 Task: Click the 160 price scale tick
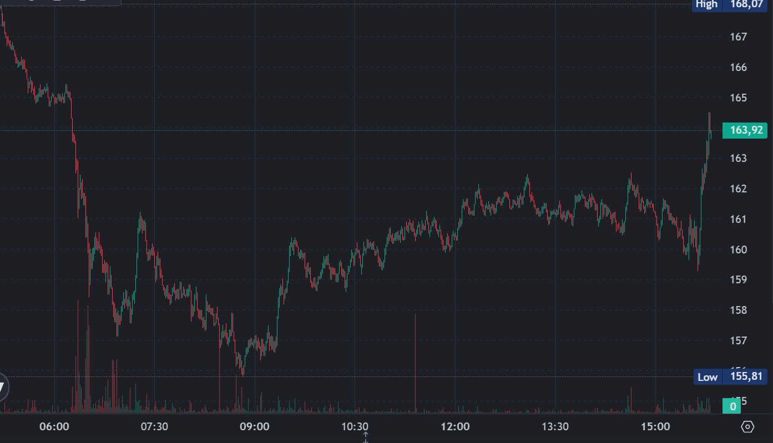pos(739,249)
